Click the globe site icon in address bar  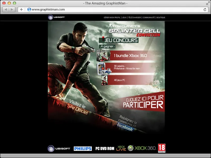(29, 9)
